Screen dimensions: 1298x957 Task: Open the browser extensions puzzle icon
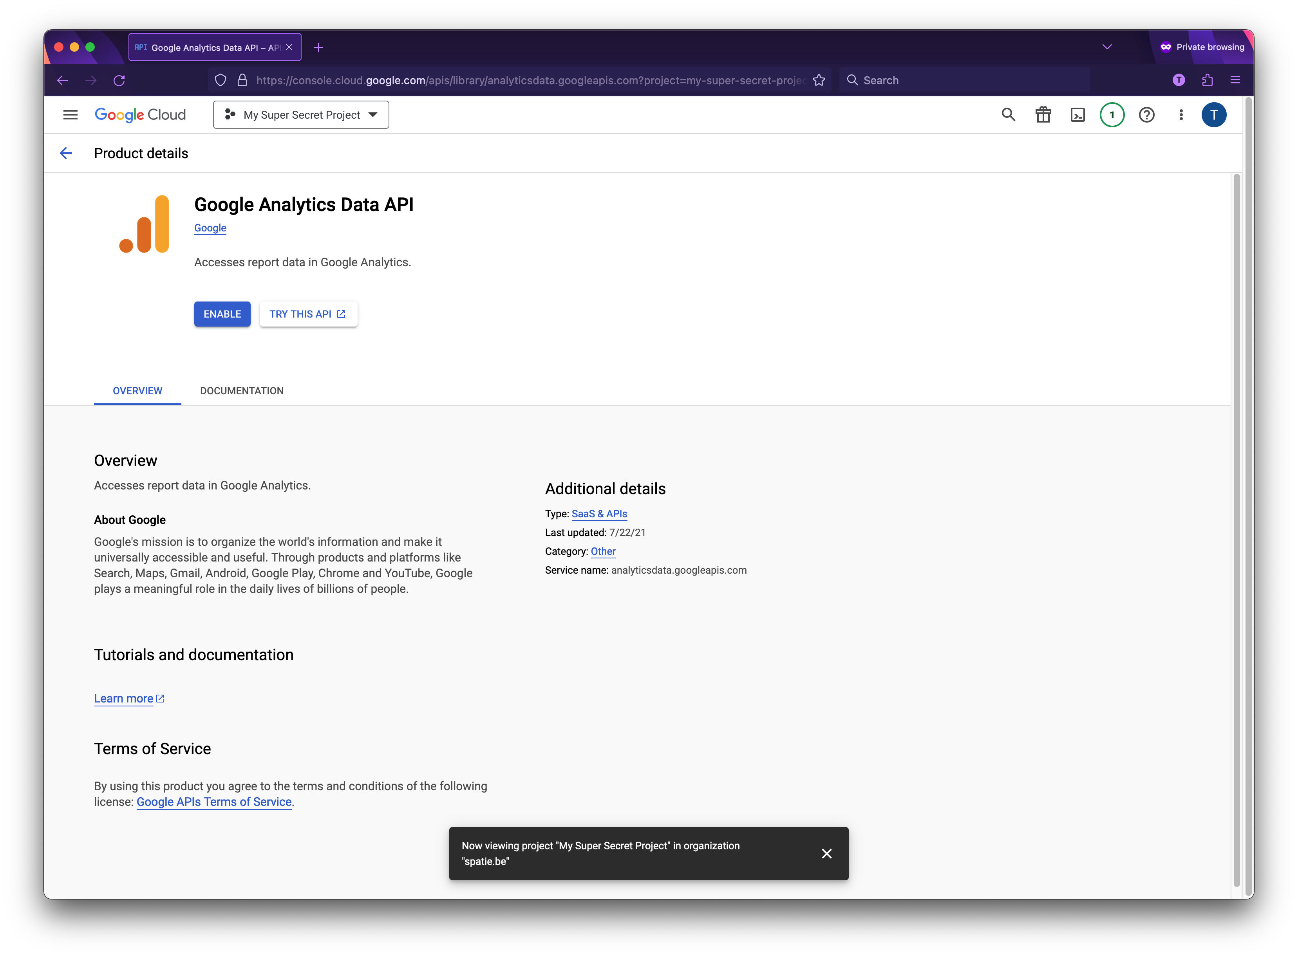click(1207, 81)
